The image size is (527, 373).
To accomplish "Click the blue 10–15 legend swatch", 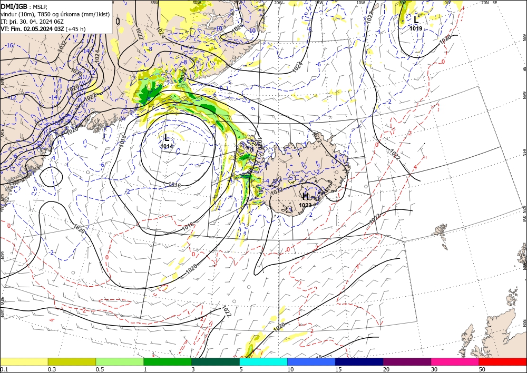I will (311, 361).
